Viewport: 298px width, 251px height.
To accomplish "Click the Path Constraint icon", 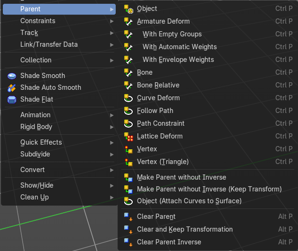I will tap(128, 123).
